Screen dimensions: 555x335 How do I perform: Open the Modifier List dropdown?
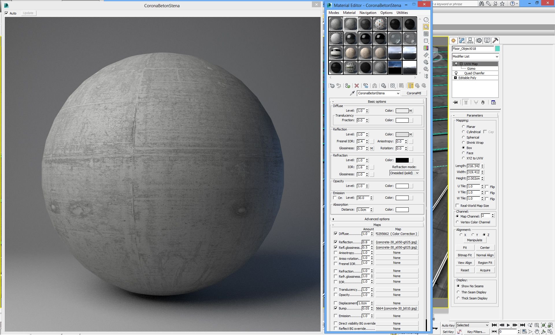pyautogui.click(x=475, y=56)
